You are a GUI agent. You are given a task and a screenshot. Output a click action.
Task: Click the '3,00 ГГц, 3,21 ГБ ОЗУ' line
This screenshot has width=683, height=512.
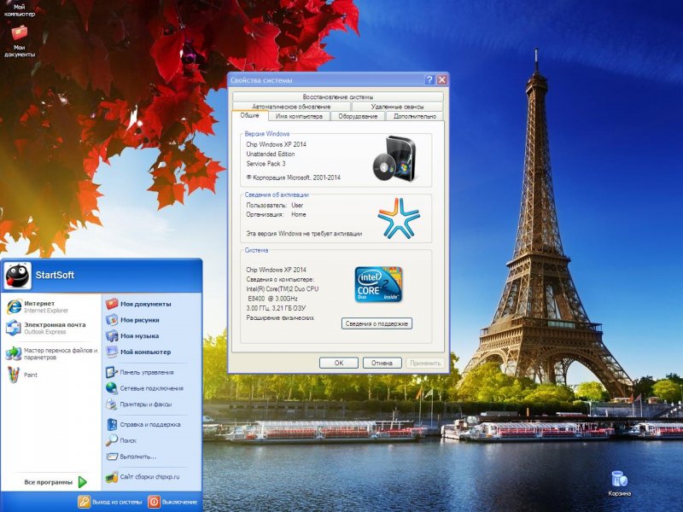(276, 308)
